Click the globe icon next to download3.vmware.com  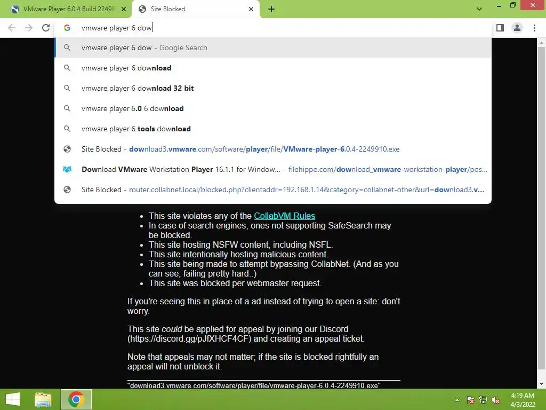(67, 149)
